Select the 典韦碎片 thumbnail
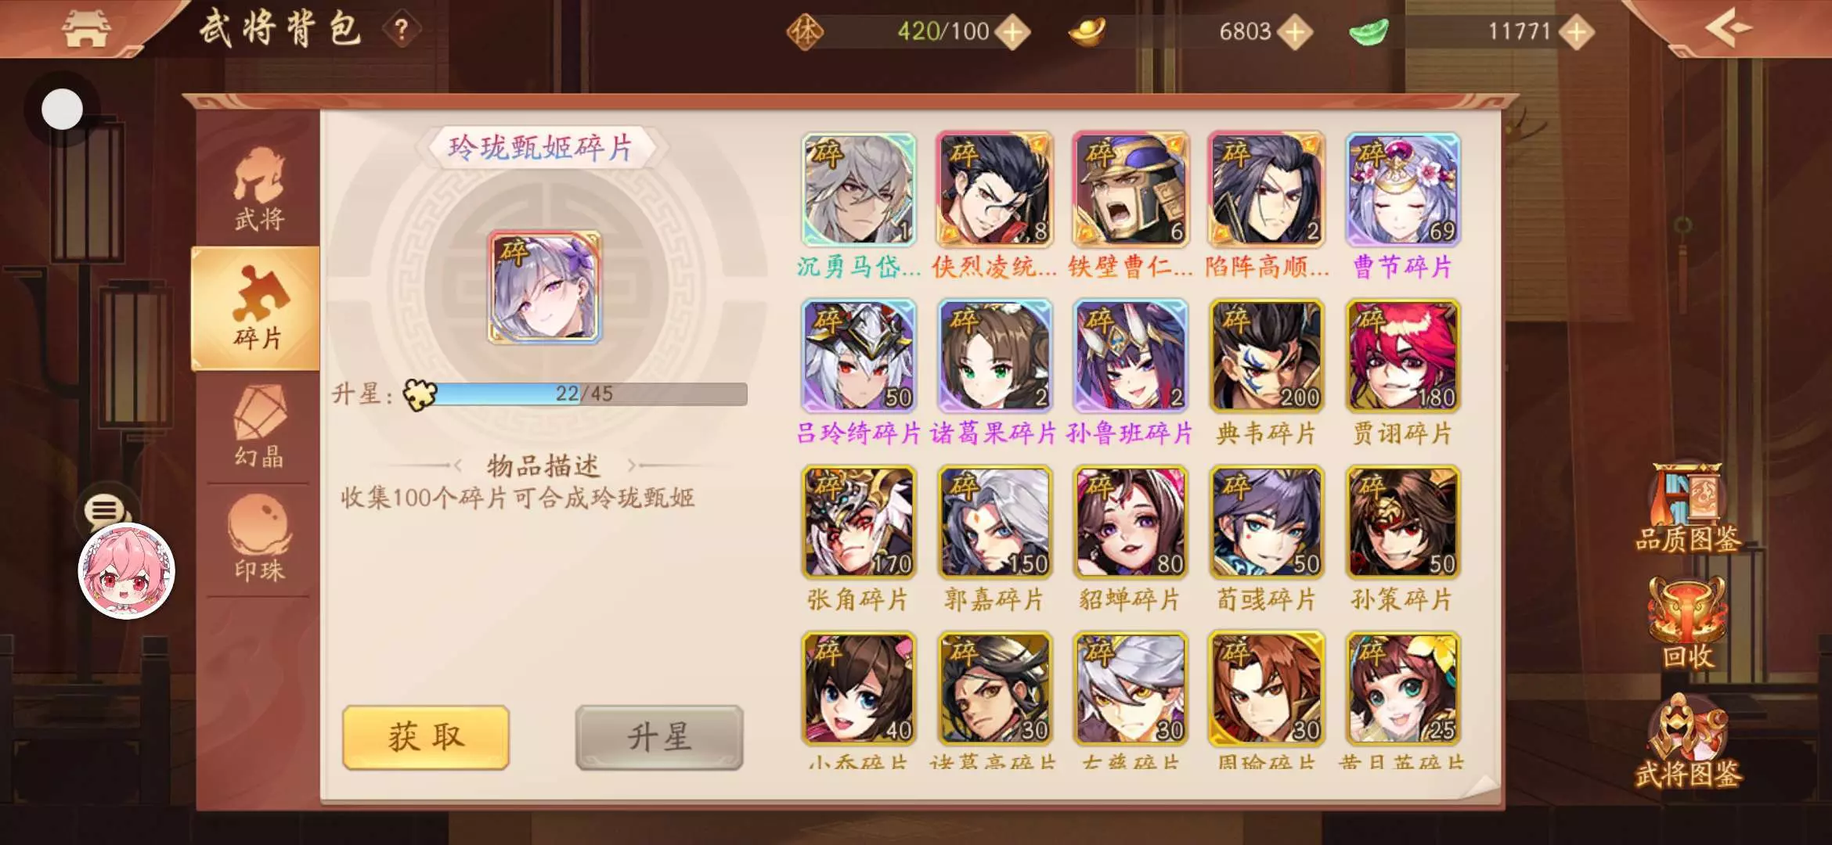Viewport: 1832px width, 845px height. pyautogui.click(x=1267, y=356)
